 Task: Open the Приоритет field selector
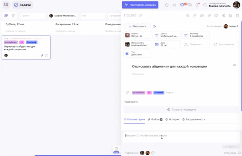[195, 44]
